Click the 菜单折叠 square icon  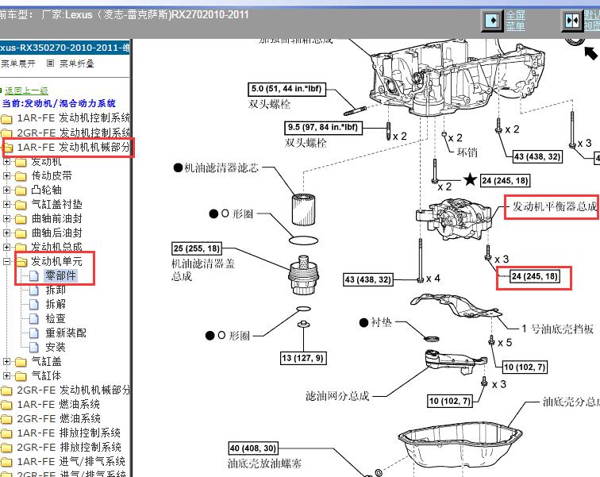coord(50,63)
